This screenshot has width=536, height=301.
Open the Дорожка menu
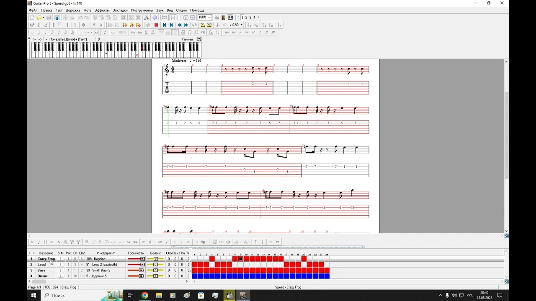[73, 10]
